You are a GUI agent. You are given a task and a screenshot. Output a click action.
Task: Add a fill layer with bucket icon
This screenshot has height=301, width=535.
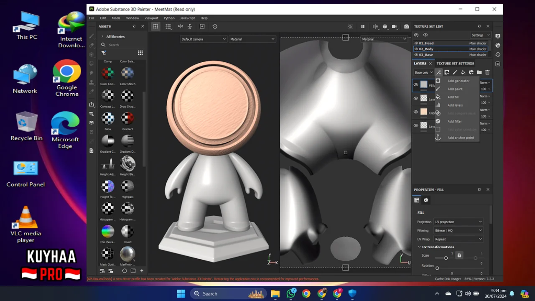pos(463,72)
